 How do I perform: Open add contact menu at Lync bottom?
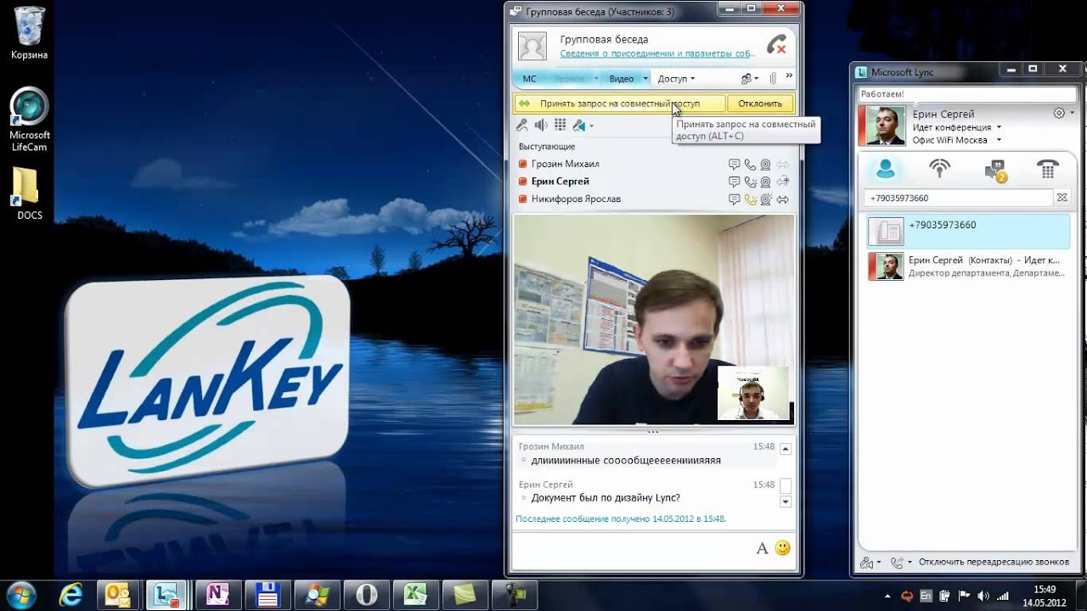(870, 562)
